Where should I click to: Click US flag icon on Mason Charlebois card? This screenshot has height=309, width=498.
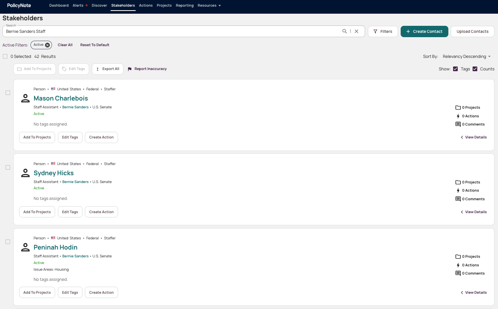[53, 89]
